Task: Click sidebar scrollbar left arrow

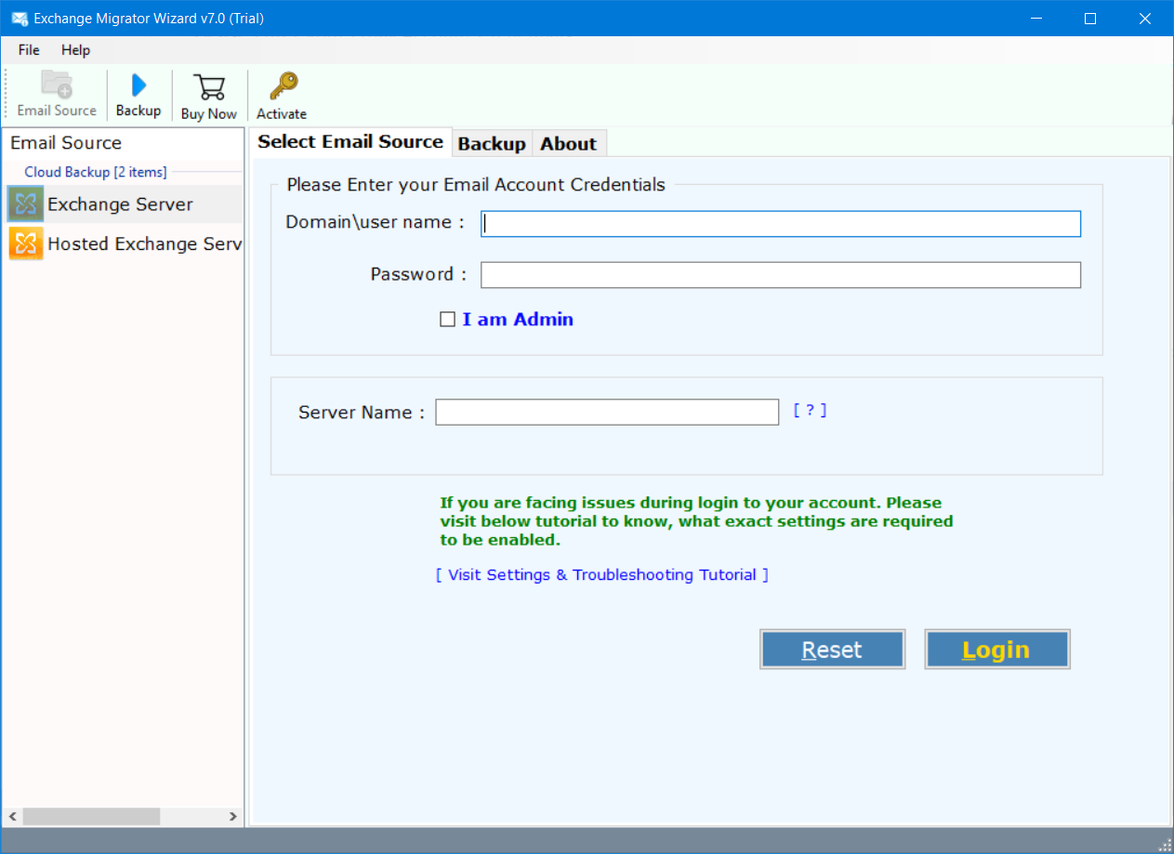Action: tap(13, 817)
